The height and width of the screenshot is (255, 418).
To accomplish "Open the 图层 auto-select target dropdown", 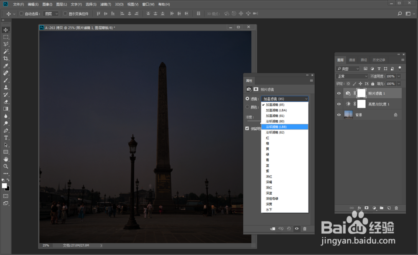I will pos(51,14).
